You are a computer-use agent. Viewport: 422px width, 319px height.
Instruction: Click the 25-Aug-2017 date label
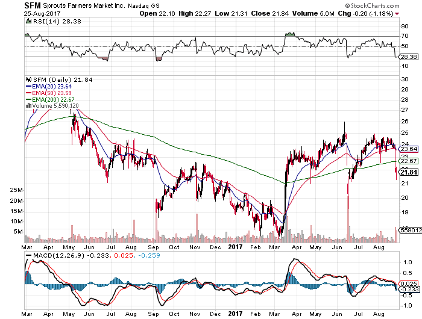42,13
